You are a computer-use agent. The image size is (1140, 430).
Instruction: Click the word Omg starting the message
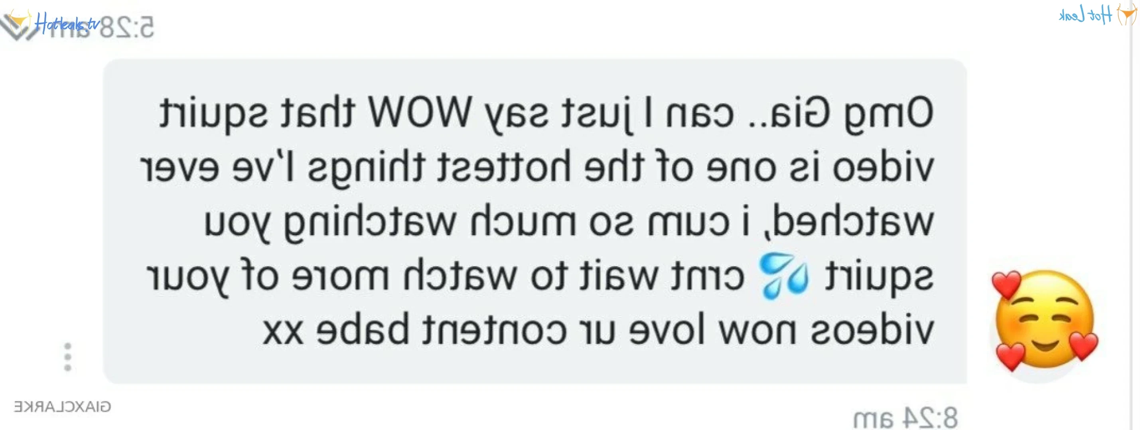coord(890,115)
